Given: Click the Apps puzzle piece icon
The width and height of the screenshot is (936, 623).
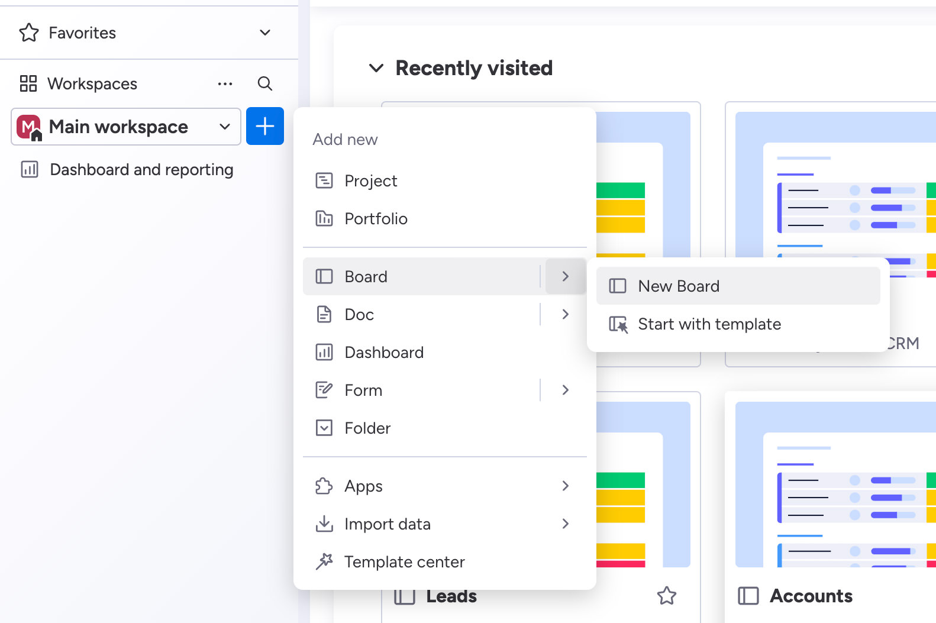Looking at the screenshot, I should click(x=324, y=486).
